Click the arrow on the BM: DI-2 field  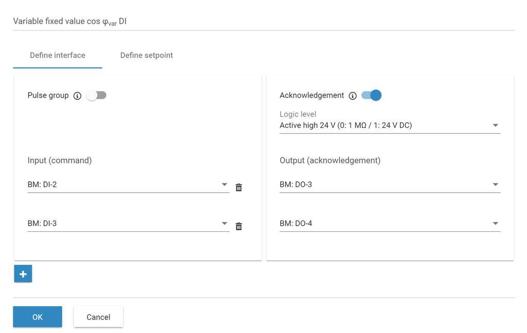tap(224, 184)
